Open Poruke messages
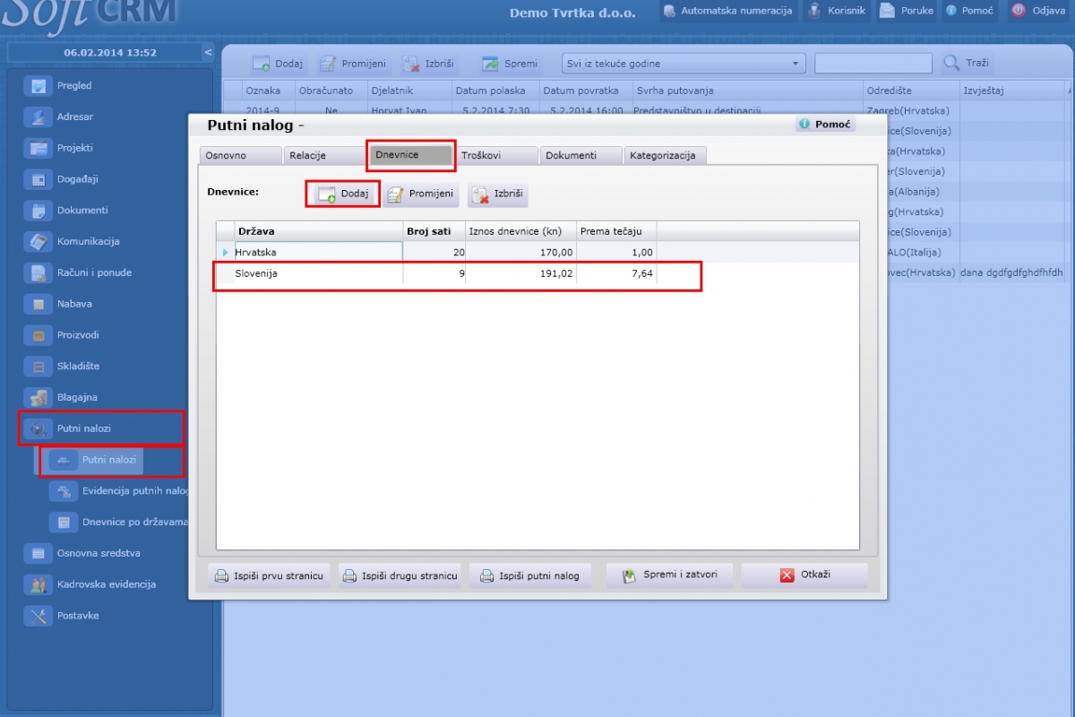Viewport: 1075px width, 717px height. coord(906,11)
